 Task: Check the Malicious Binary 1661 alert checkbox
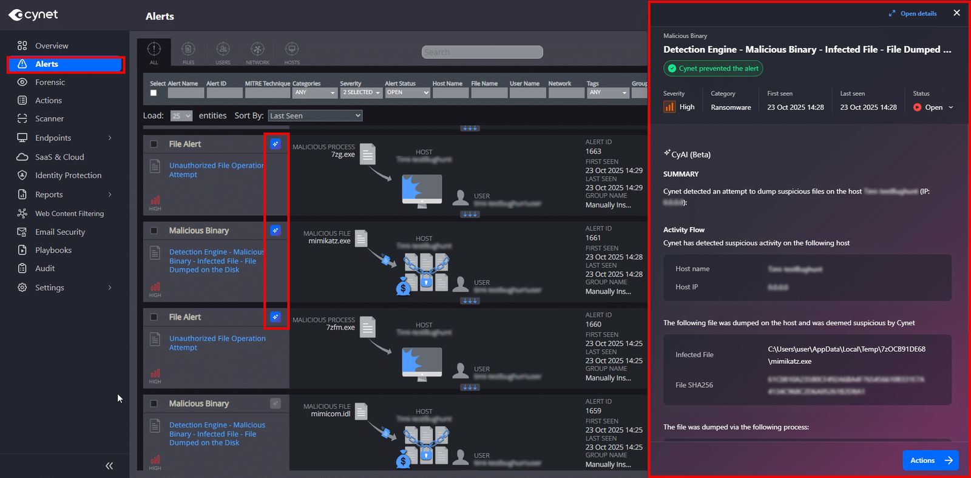[154, 231]
